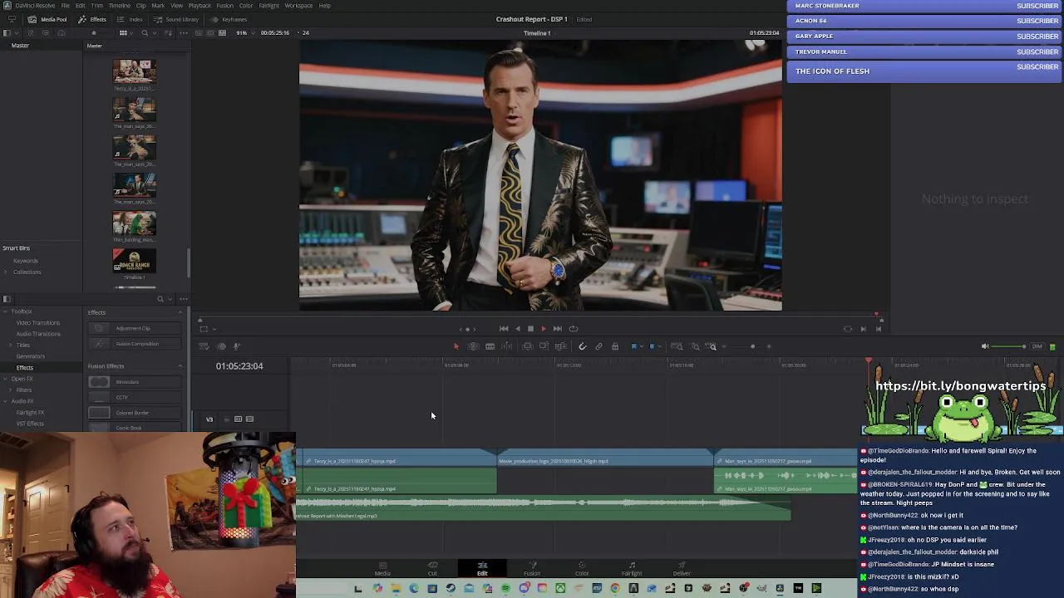Expand Collections under Smart Bins

[7, 272]
